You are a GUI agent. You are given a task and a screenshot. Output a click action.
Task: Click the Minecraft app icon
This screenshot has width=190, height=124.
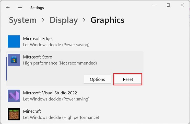tap(14, 114)
